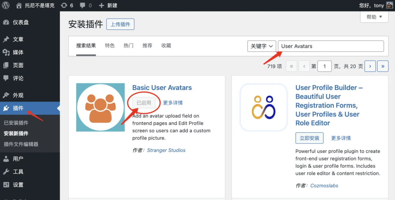The width and height of the screenshot is (395, 200).
Task: Open the User Profile Builder title link
Action: [329, 105]
